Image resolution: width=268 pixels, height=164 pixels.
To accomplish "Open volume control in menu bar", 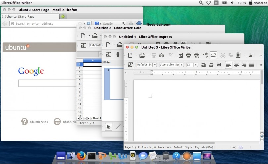I will (x=232, y=3).
